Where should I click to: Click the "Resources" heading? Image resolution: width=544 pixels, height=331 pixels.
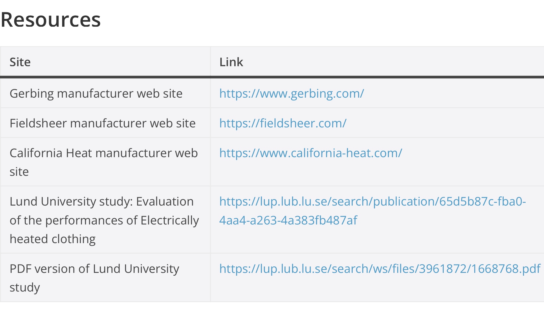click(51, 20)
